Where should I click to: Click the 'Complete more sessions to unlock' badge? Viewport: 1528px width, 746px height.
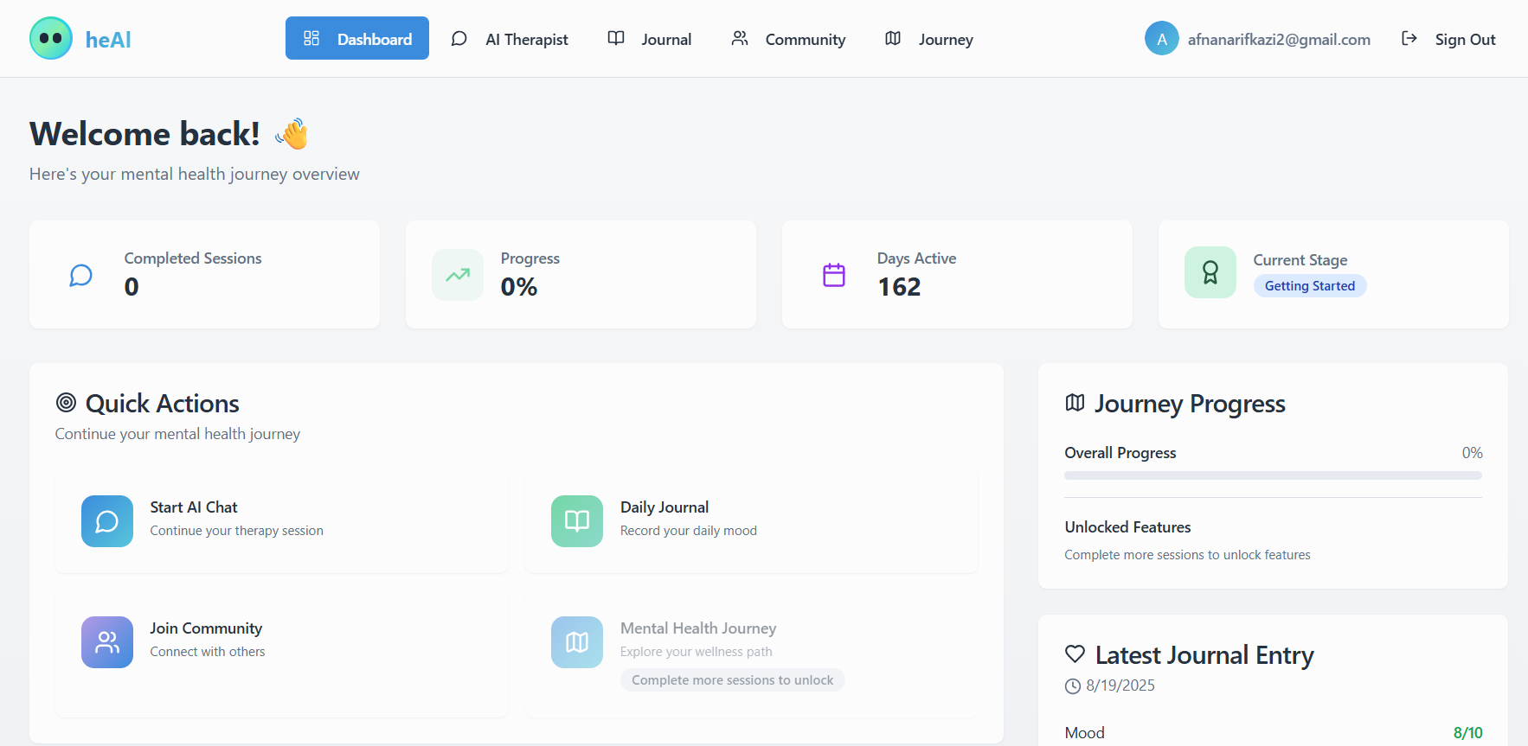[732, 680]
